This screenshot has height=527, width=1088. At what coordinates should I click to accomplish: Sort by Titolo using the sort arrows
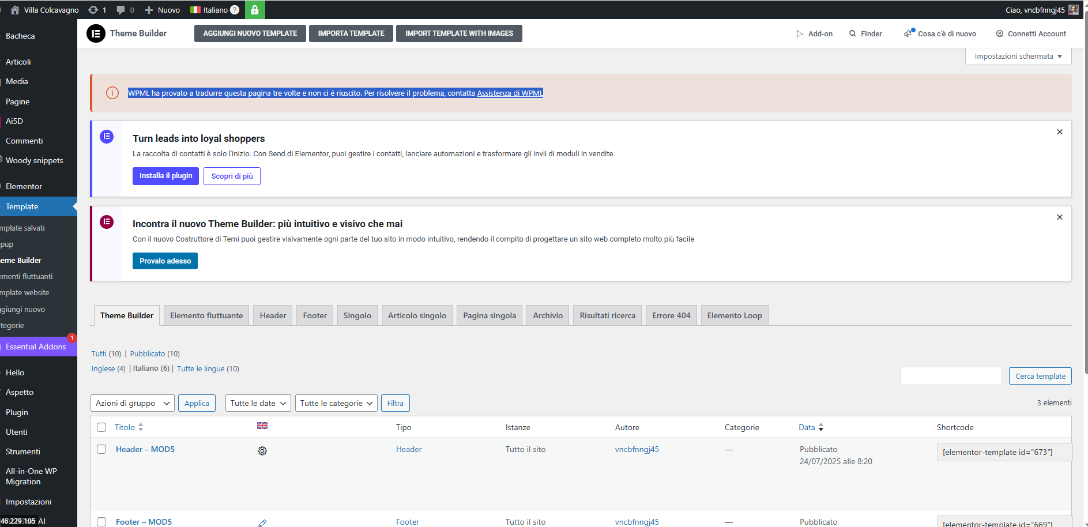[141, 427]
